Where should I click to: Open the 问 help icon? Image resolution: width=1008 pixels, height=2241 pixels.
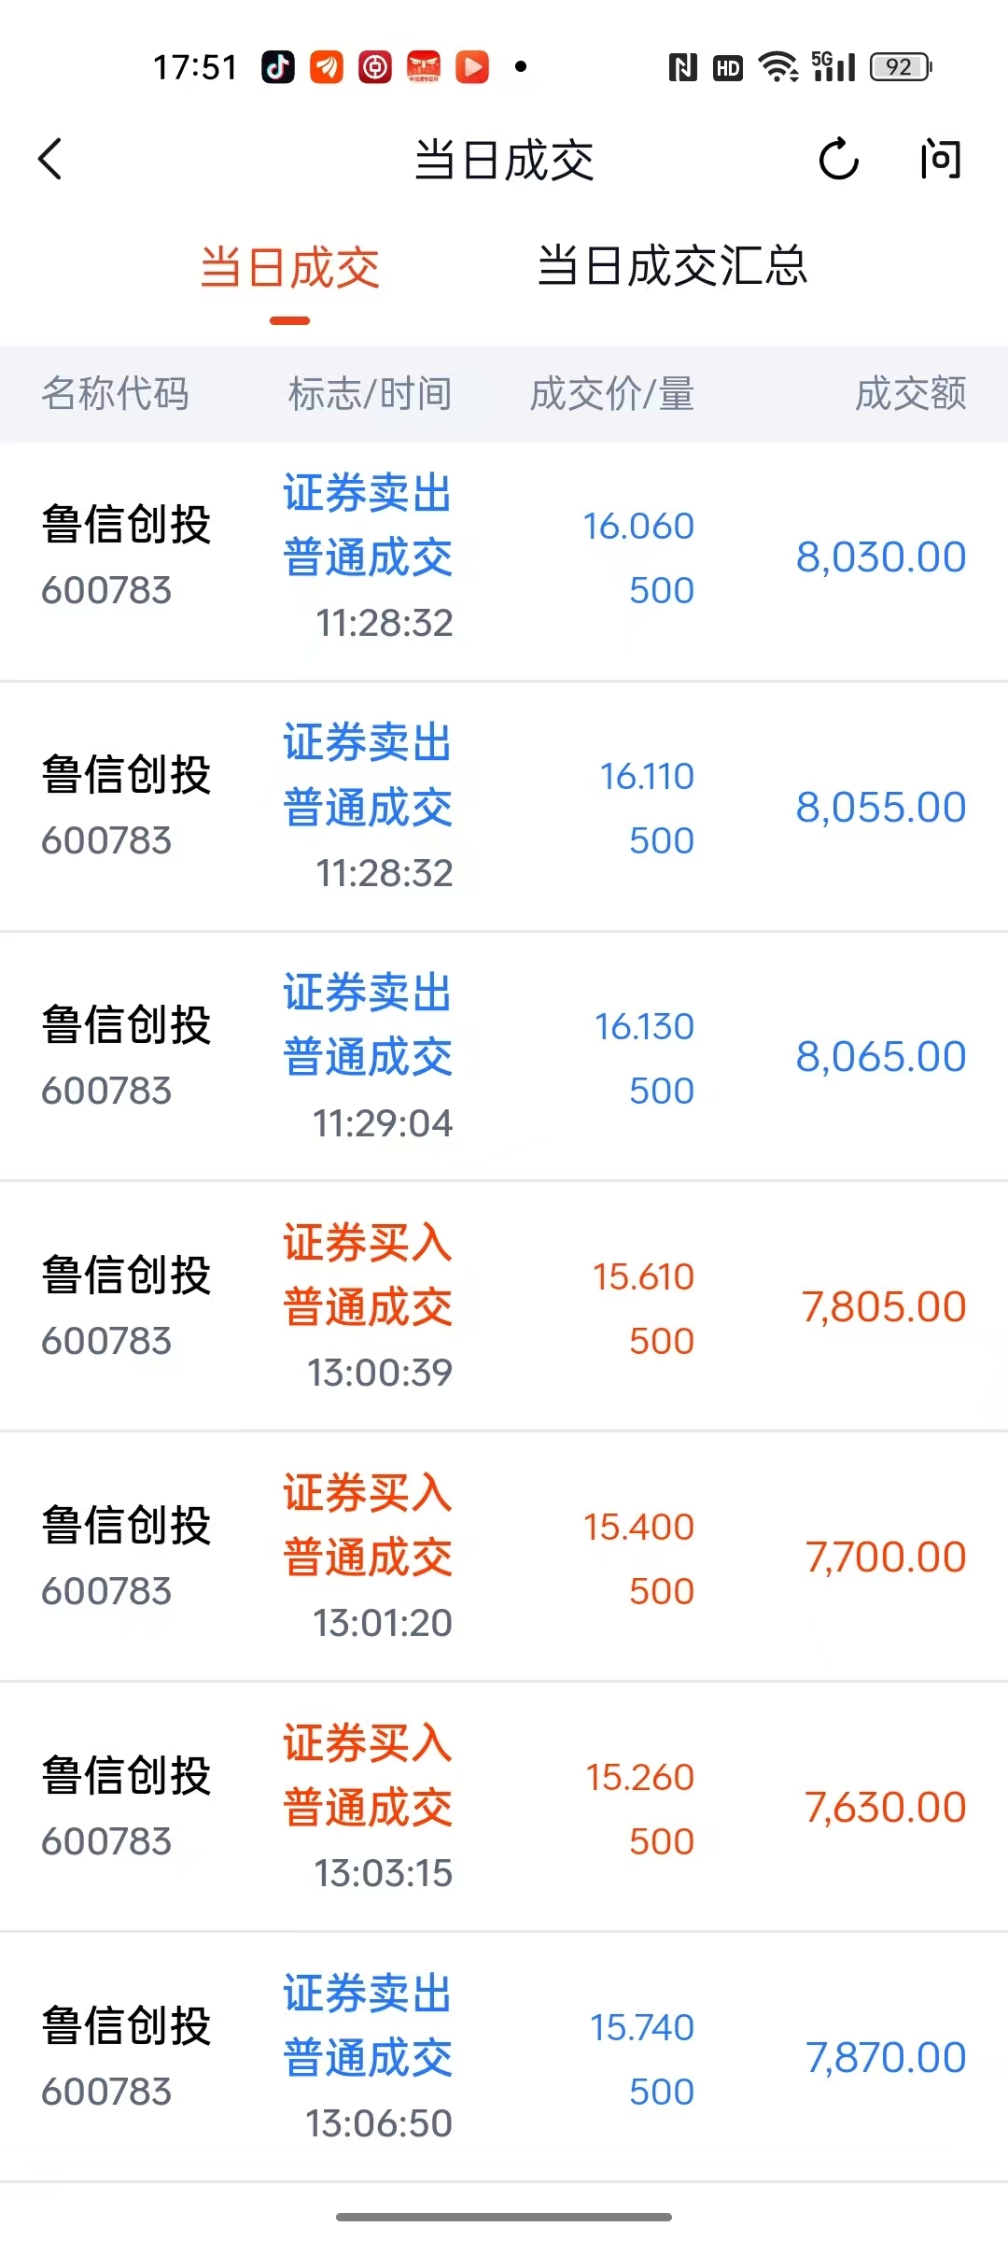(939, 159)
